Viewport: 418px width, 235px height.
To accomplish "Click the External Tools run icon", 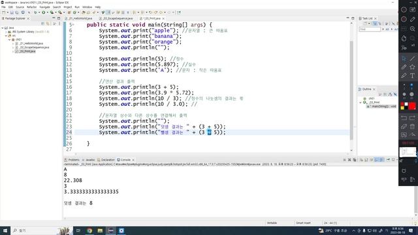I will [60, 12].
